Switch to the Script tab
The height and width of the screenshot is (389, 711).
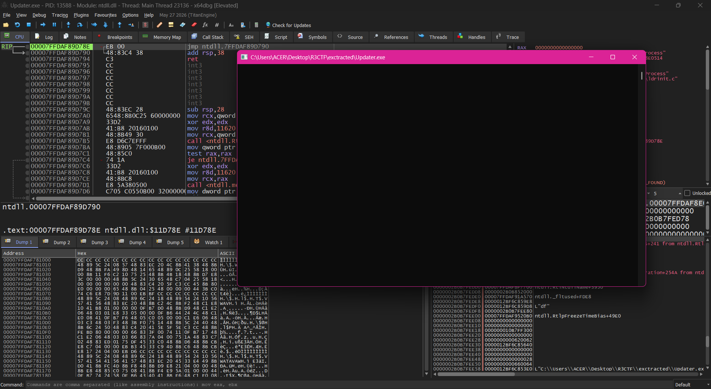(276, 37)
